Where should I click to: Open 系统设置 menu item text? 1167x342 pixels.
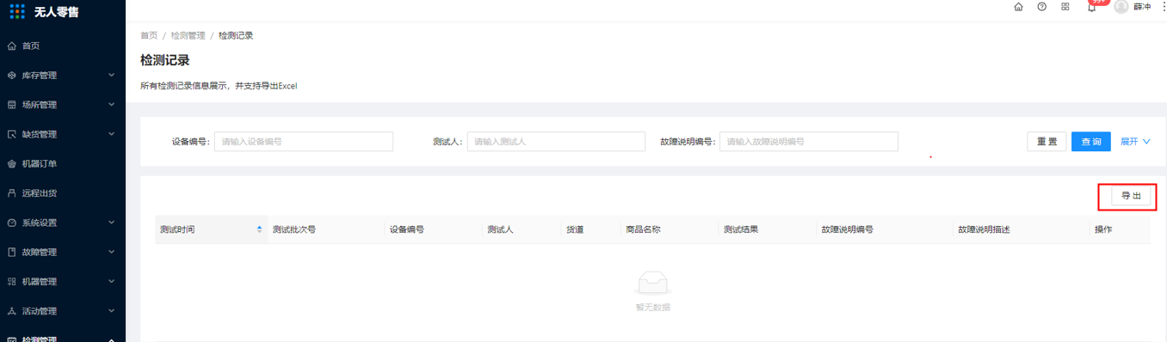40,223
